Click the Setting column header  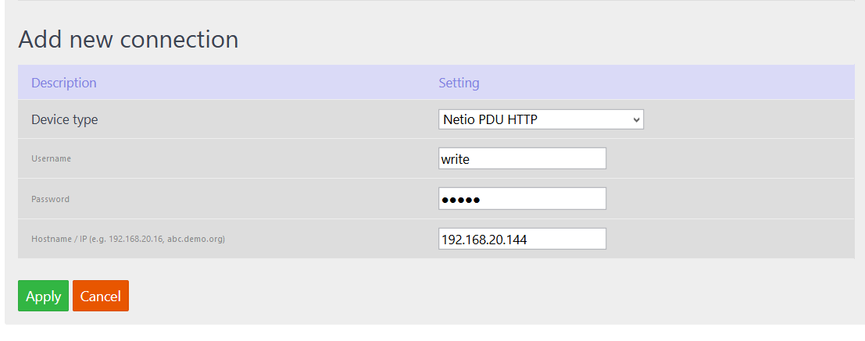(459, 83)
